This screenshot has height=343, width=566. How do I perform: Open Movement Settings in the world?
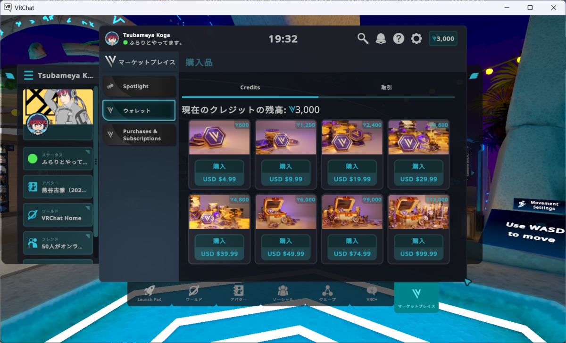point(539,205)
